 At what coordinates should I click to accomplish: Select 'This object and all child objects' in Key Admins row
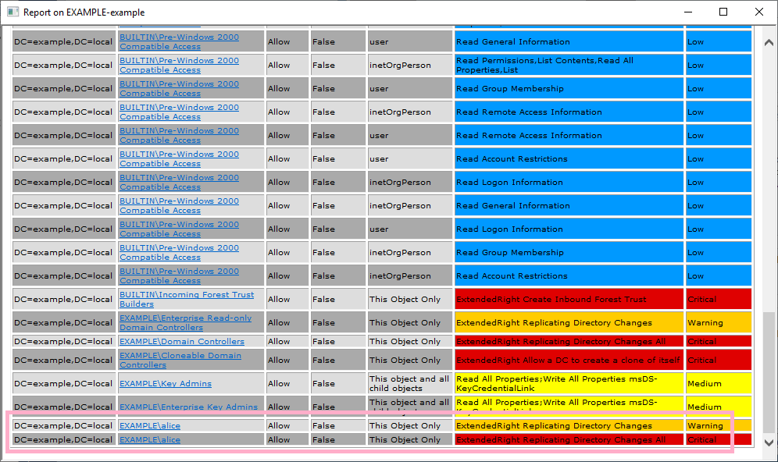[410, 384]
